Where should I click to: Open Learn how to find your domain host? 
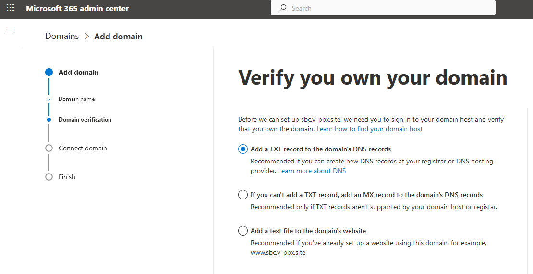(369, 129)
